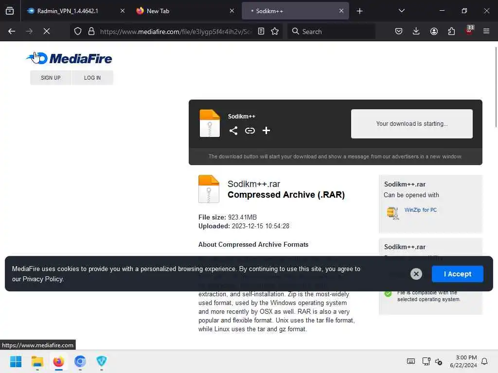Image resolution: width=498 pixels, height=373 pixels.
Task: Open WinZip for PC link
Action: pos(421,210)
